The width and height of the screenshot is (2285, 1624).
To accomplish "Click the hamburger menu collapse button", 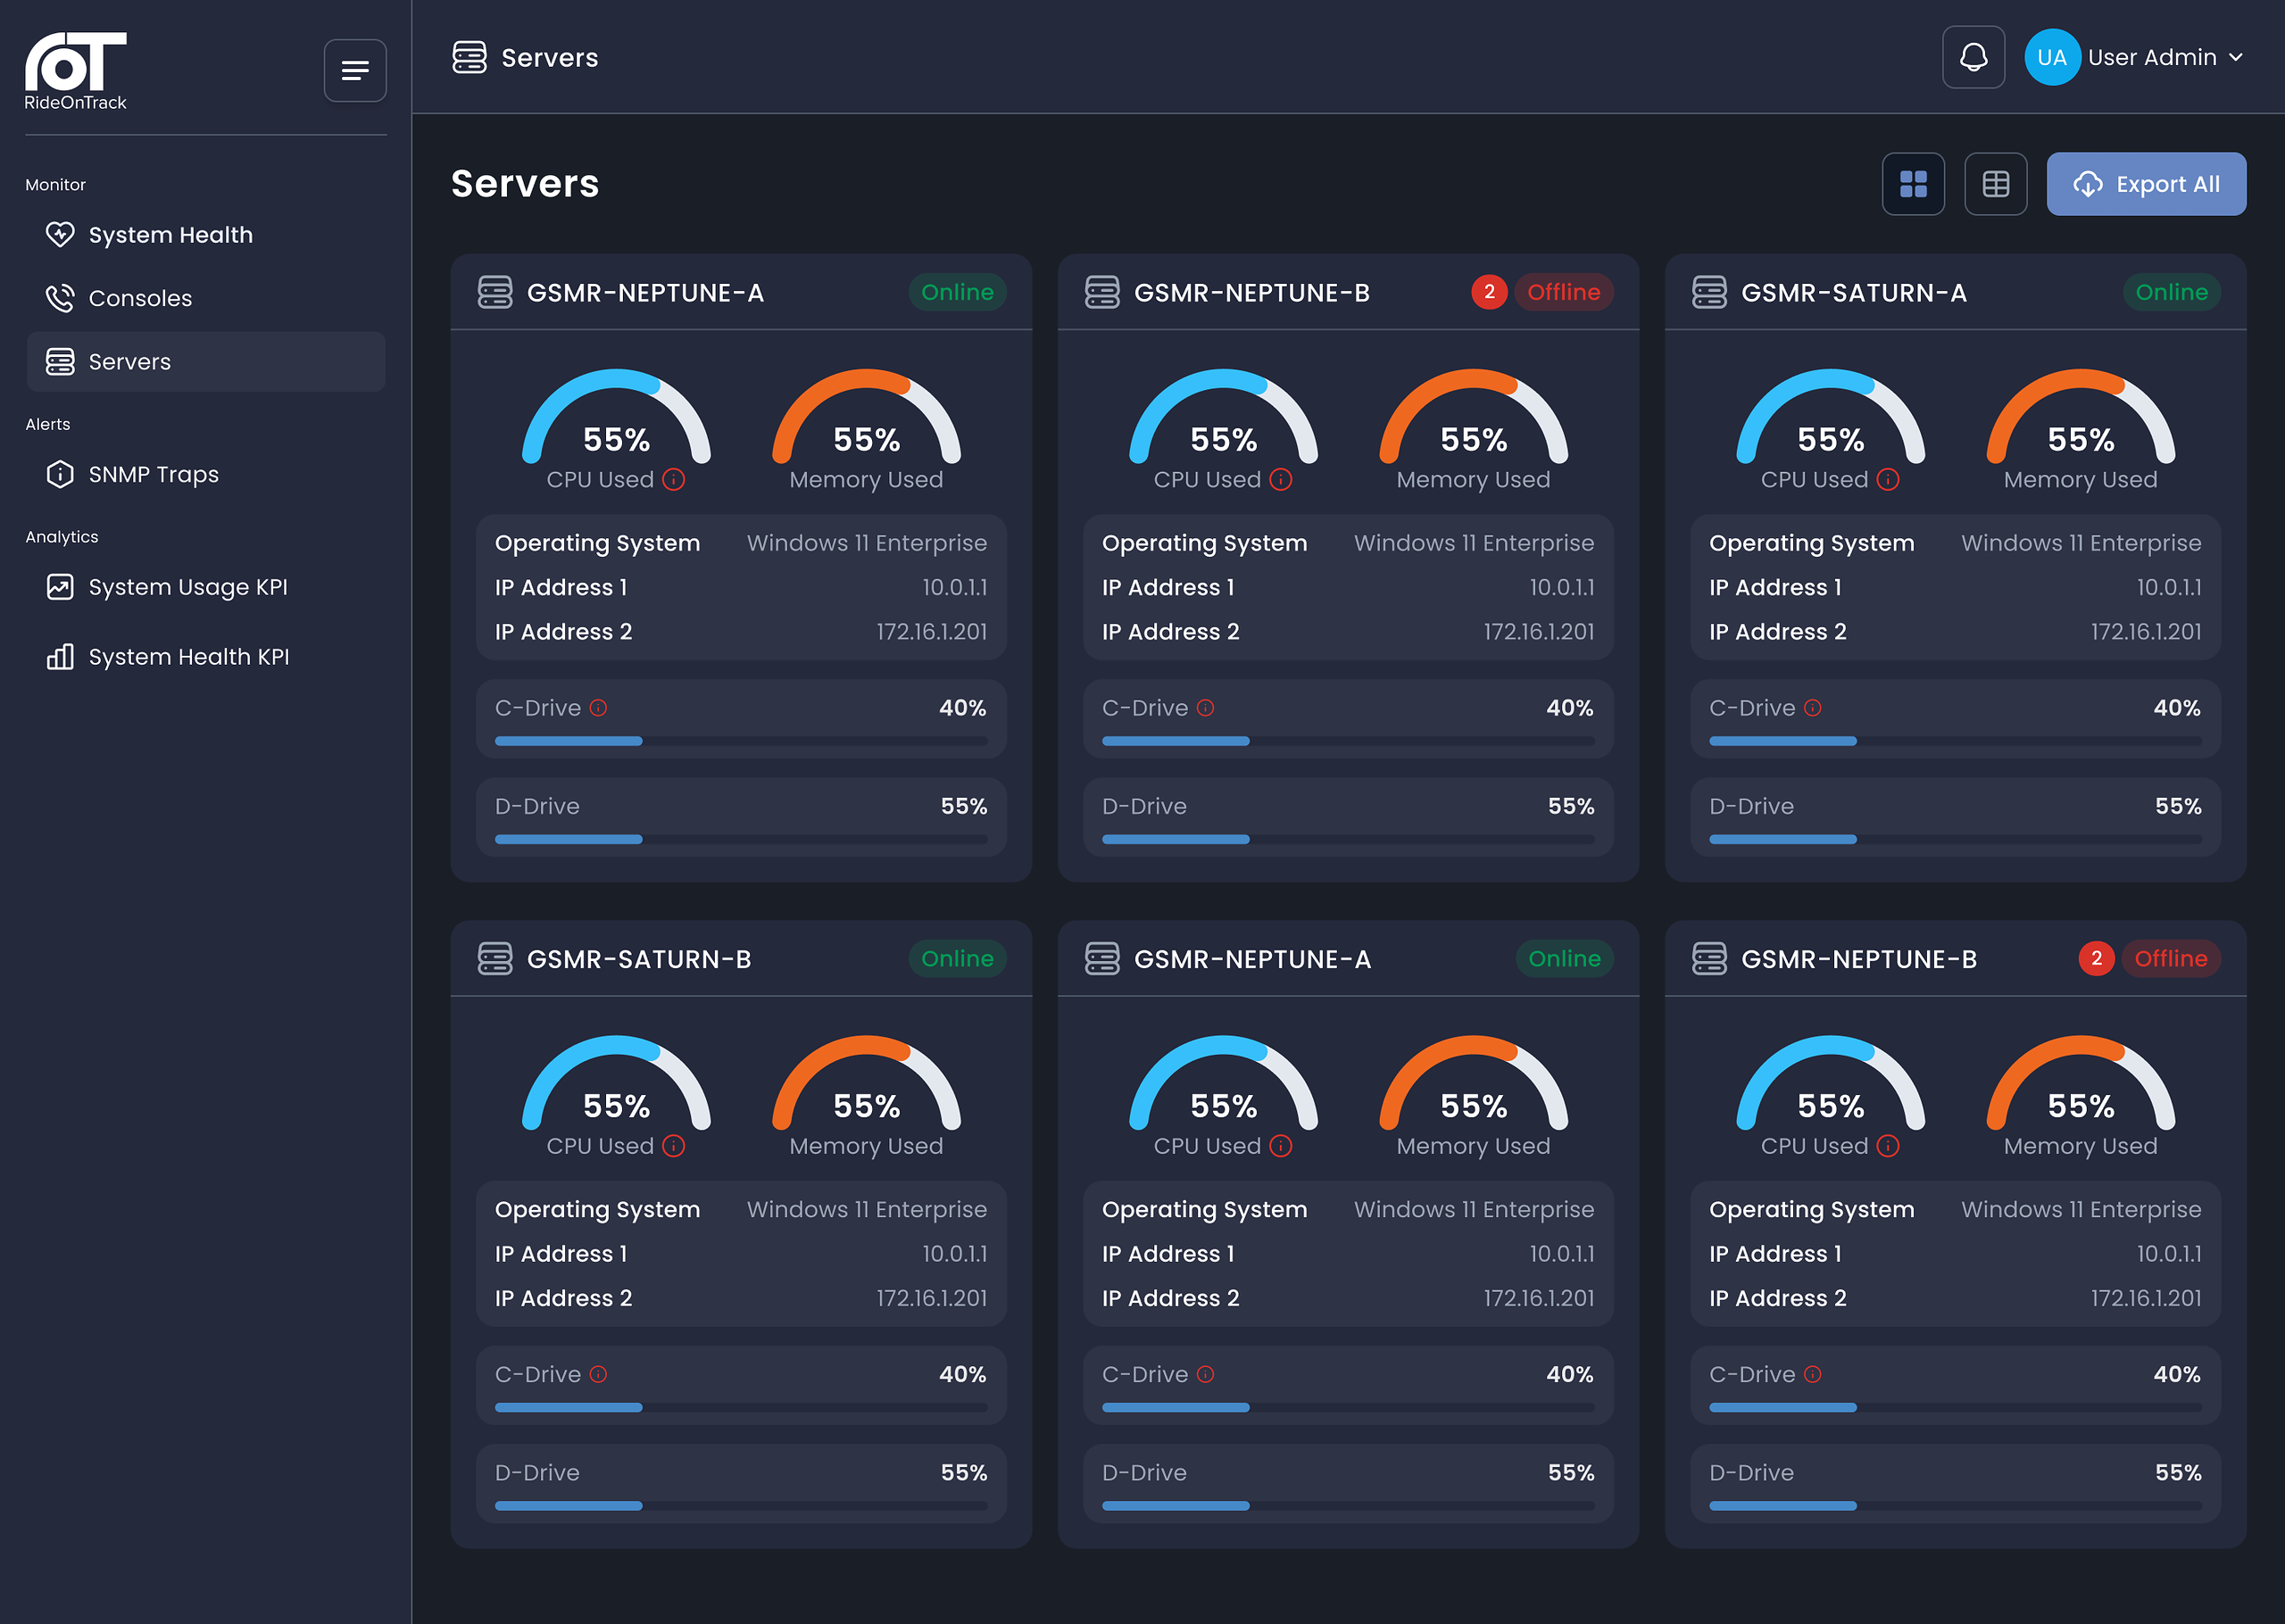I will point(355,70).
